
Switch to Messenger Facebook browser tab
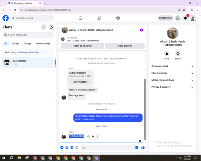coord(24,3)
